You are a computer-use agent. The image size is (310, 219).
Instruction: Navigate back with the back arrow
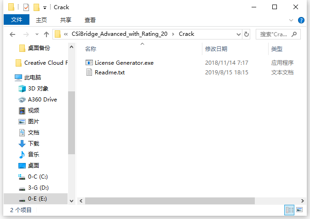12,34
